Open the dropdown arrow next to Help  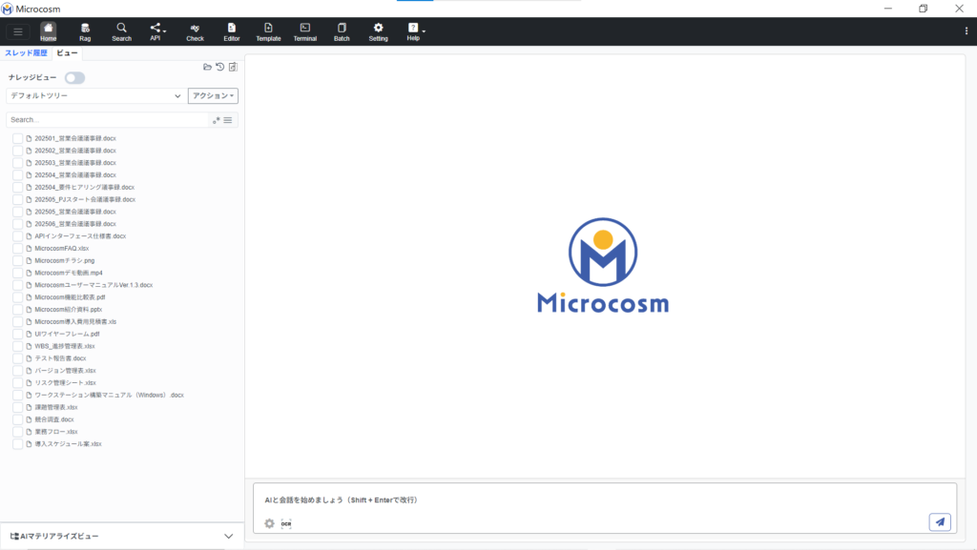424,31
